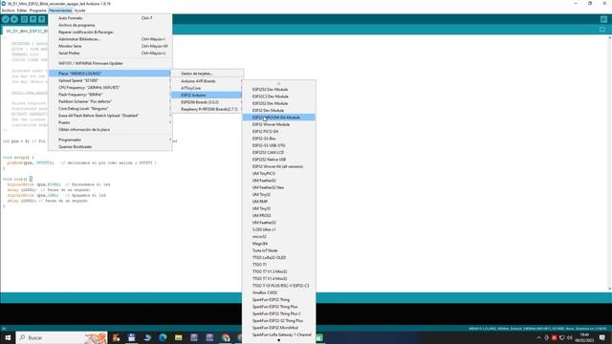Screen dimensions: 612x344
Task: Expand Erase All Flash Before Sketch Upload
Action: click(x=110, y=116)
